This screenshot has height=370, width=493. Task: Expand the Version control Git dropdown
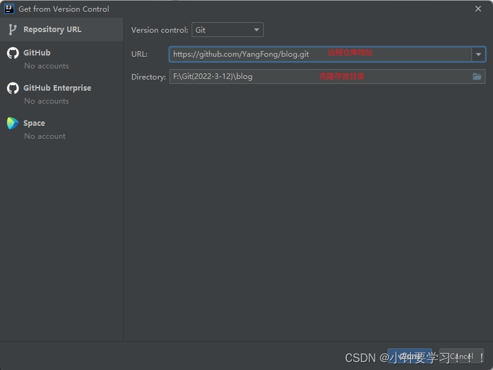point(227,30)
